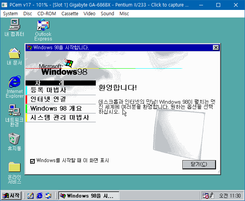Close the Windows 98 welcome dialog with X
Image resolution: width=245 pixels, height=201 pixels.
(216, 47)
